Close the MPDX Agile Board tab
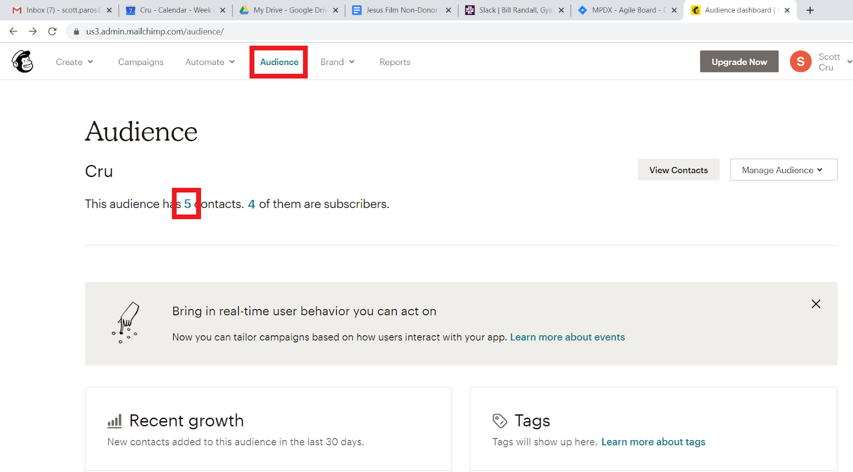 tap(674, 10)
